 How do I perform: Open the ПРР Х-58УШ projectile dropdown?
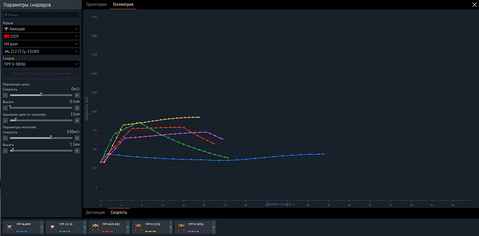pos(41,64)
